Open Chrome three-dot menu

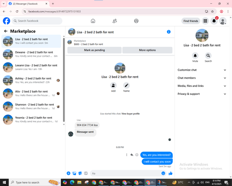228,12
